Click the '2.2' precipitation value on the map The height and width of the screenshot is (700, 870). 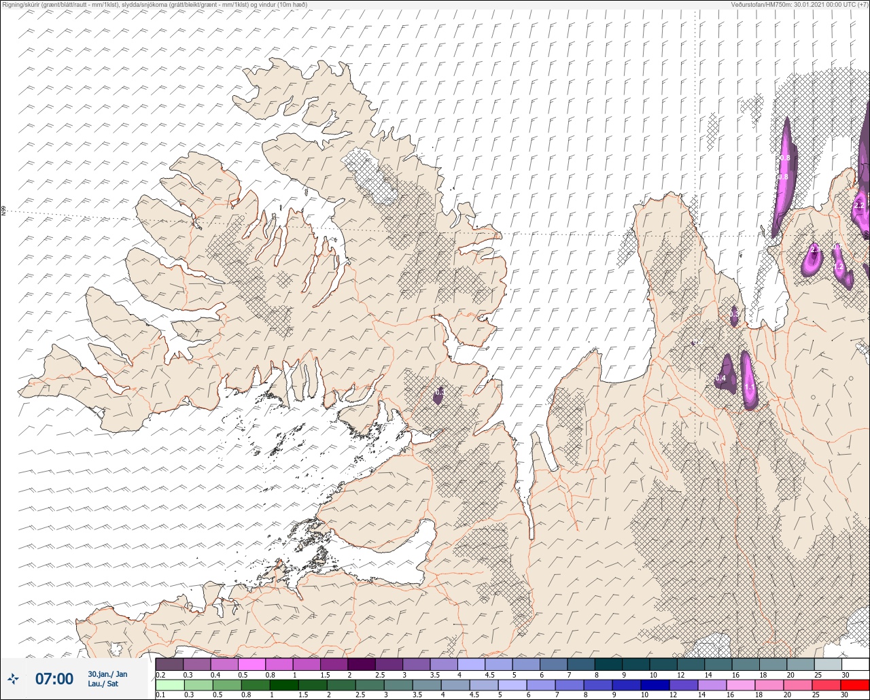(859, 205)
